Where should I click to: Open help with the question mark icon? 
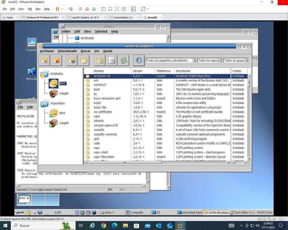tap(139, 61)
